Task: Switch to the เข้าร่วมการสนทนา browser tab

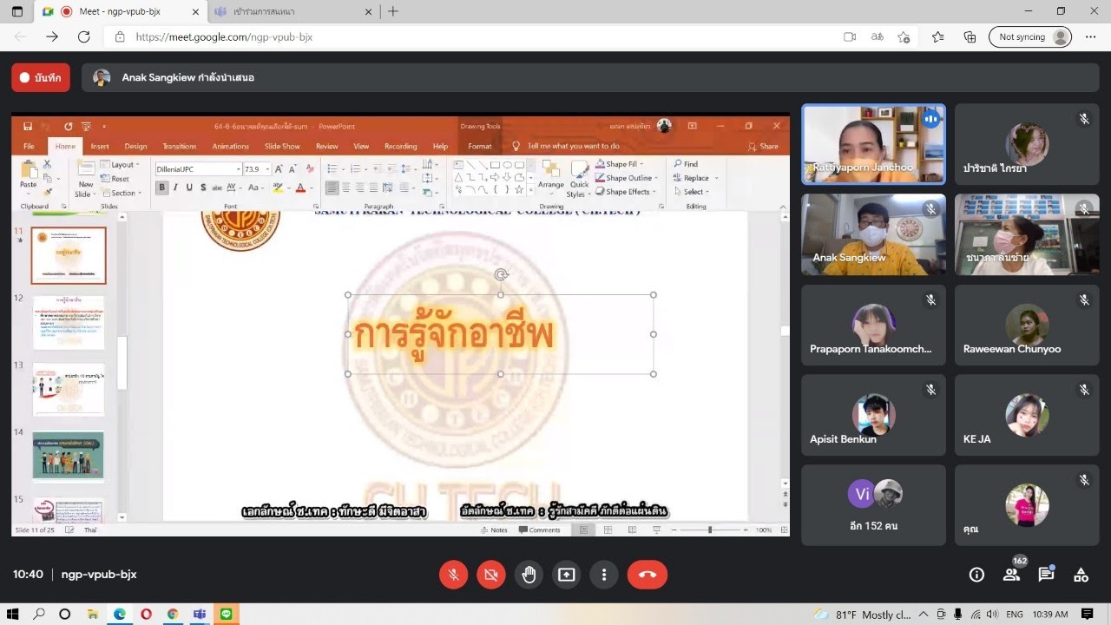Action: point(293,11)
